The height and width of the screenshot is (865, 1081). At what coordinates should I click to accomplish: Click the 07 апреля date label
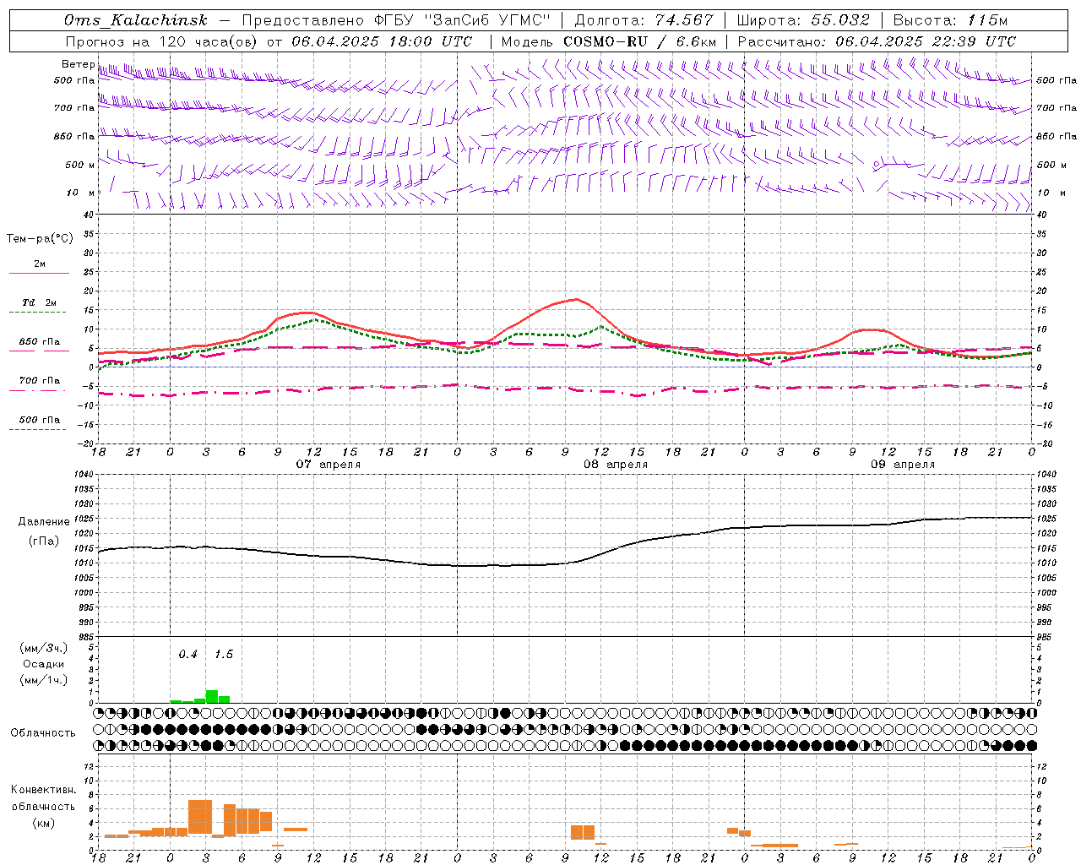point(328,464)
